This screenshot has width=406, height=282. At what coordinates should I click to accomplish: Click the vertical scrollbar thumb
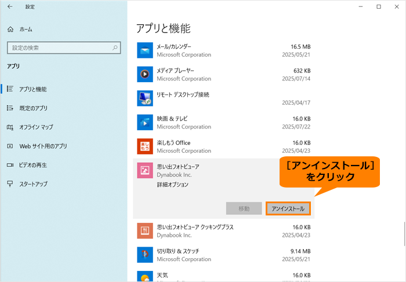pyautogui.click(x=404, y=234)
